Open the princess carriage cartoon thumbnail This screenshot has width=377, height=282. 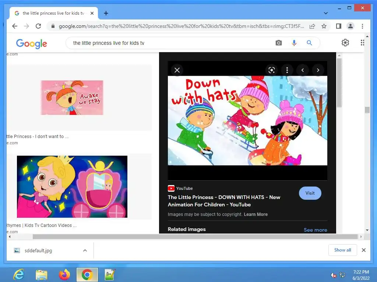pos(72,187)
